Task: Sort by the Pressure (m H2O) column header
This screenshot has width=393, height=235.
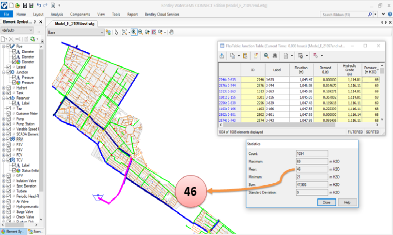Action: 370,70
